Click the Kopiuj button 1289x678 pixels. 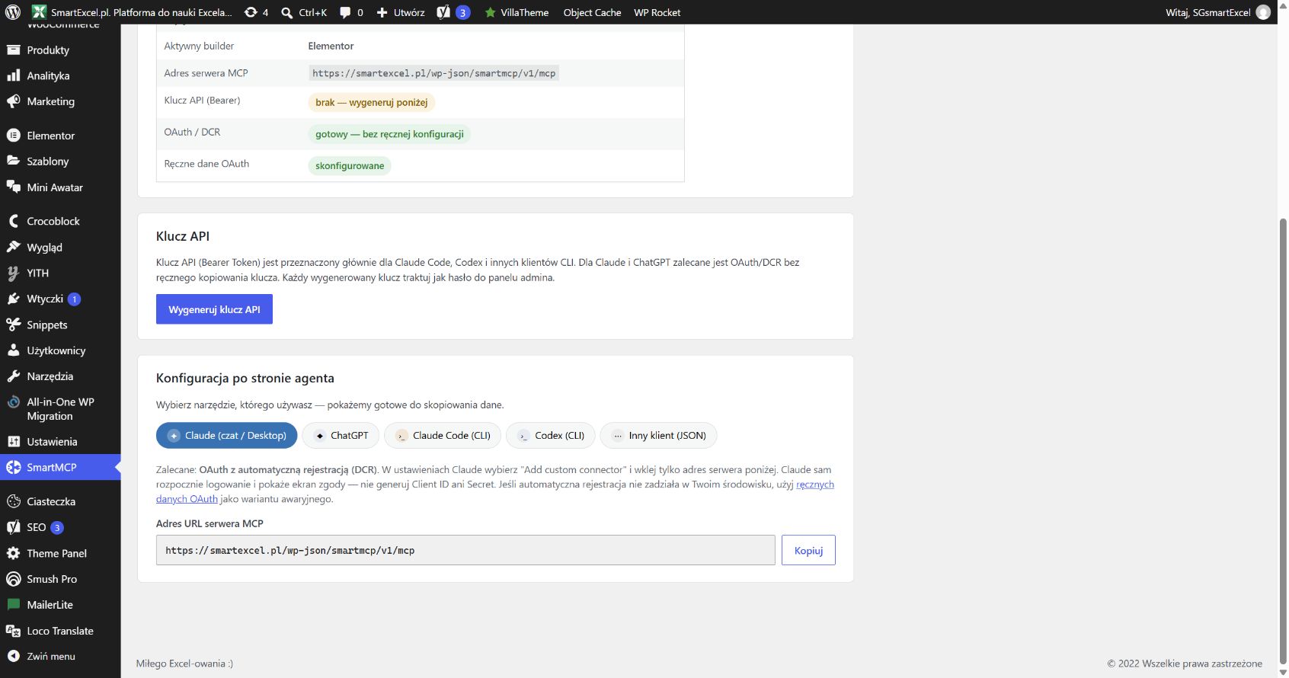coord(808,550)
